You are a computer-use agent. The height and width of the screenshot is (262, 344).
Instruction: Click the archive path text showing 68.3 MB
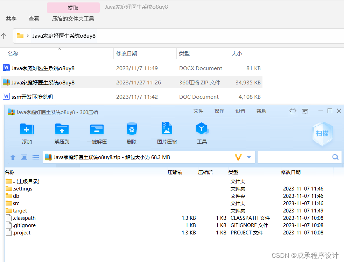pyautogui.click(x=112, y=157)
